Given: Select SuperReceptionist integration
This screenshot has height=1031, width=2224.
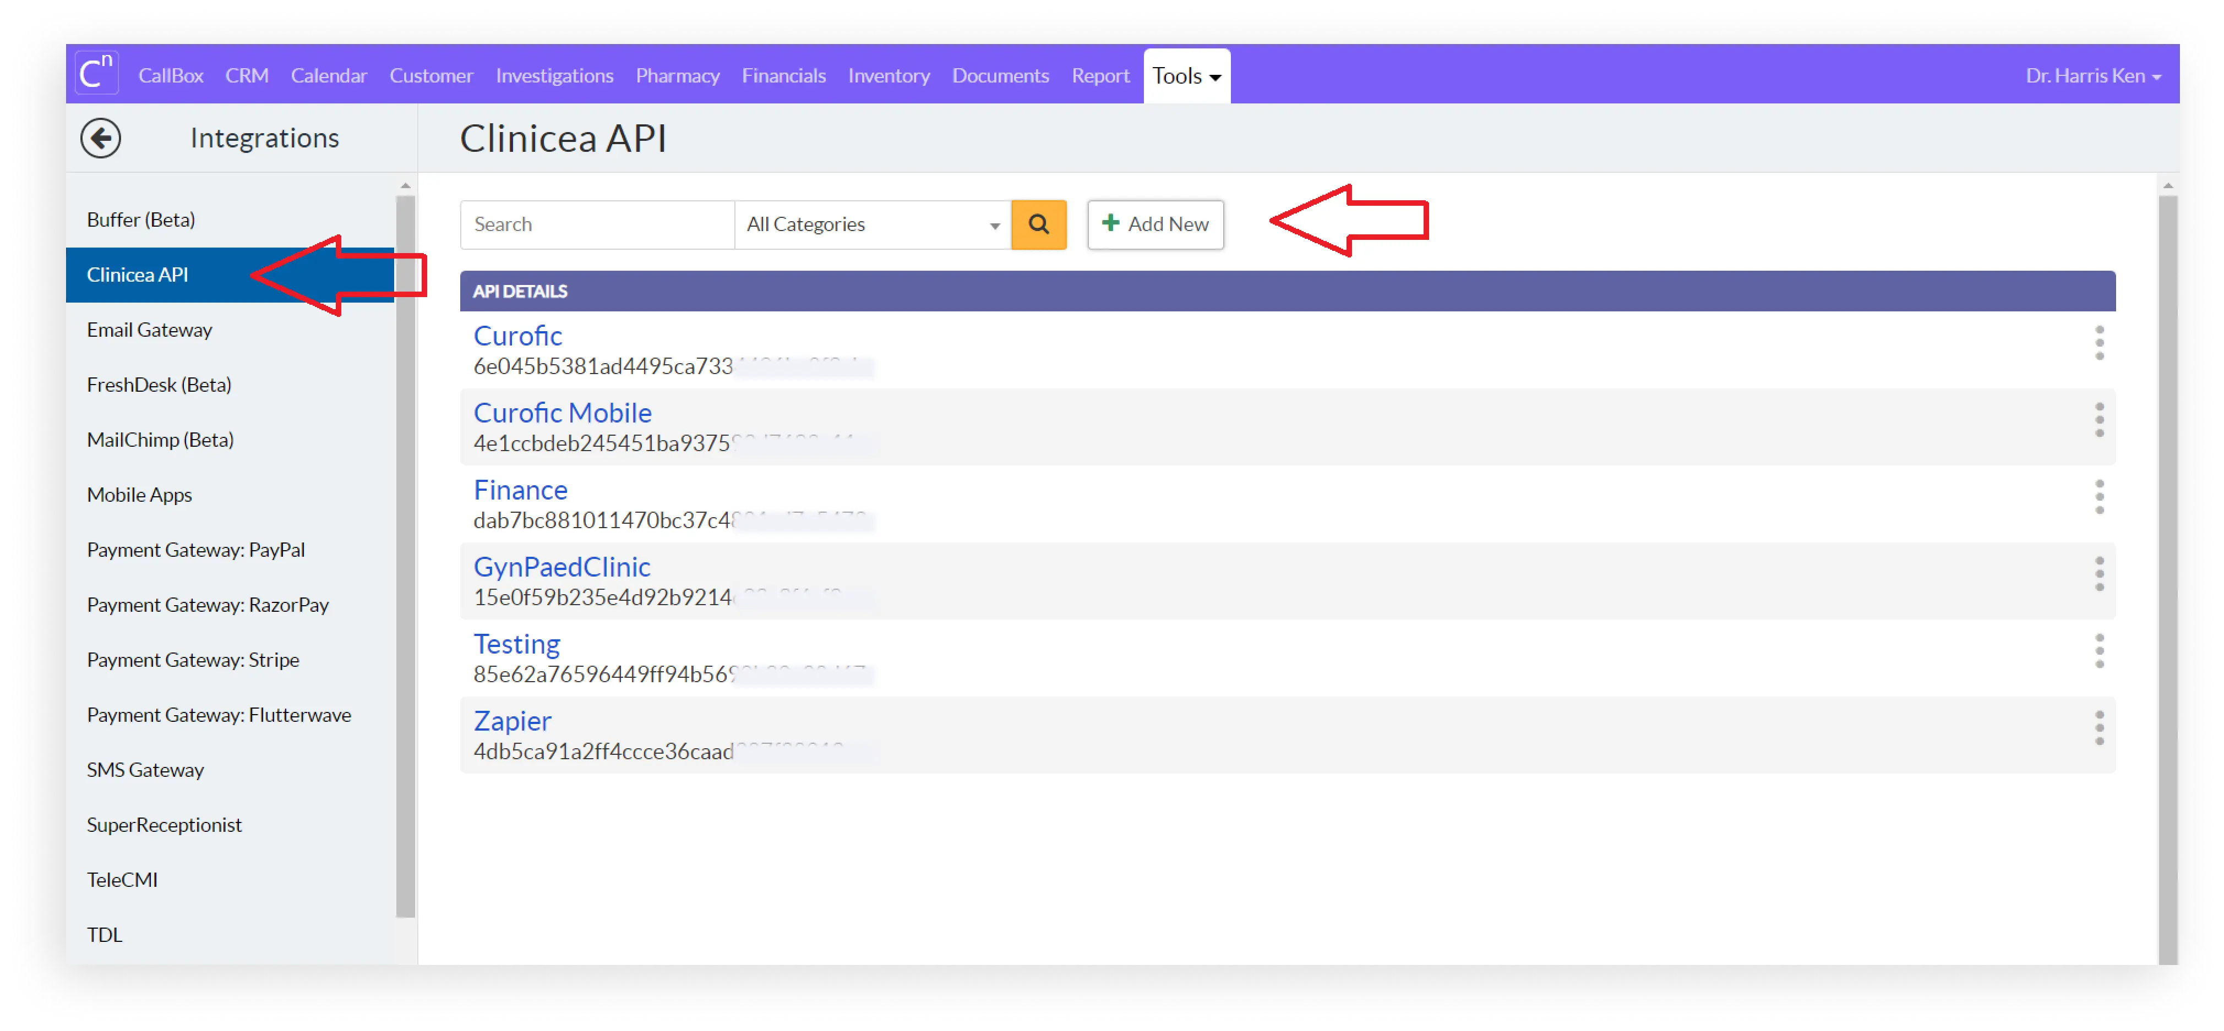Looking at the screenshot, I should 230,825.
